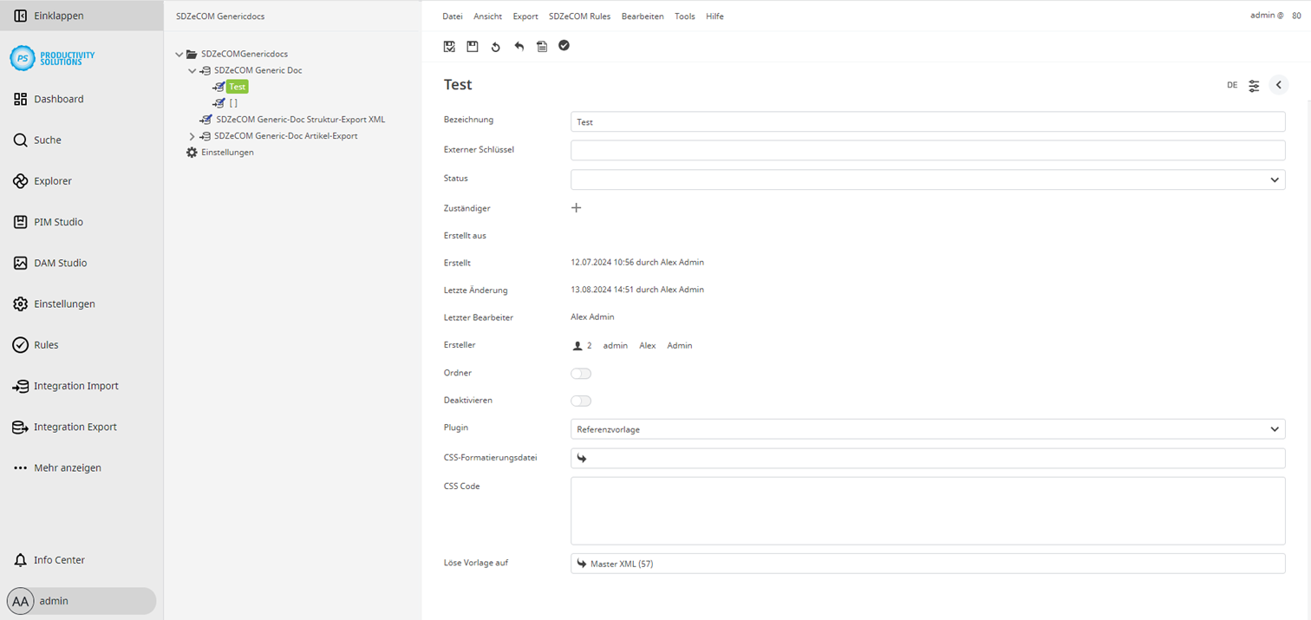Collapse the SDZeCOM Generic Doc tree node

pyautogui.click(x=192, y=70)
